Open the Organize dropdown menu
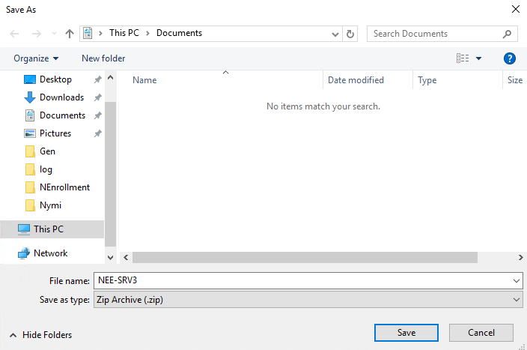 pyautogui.click(x=36, y=58)
